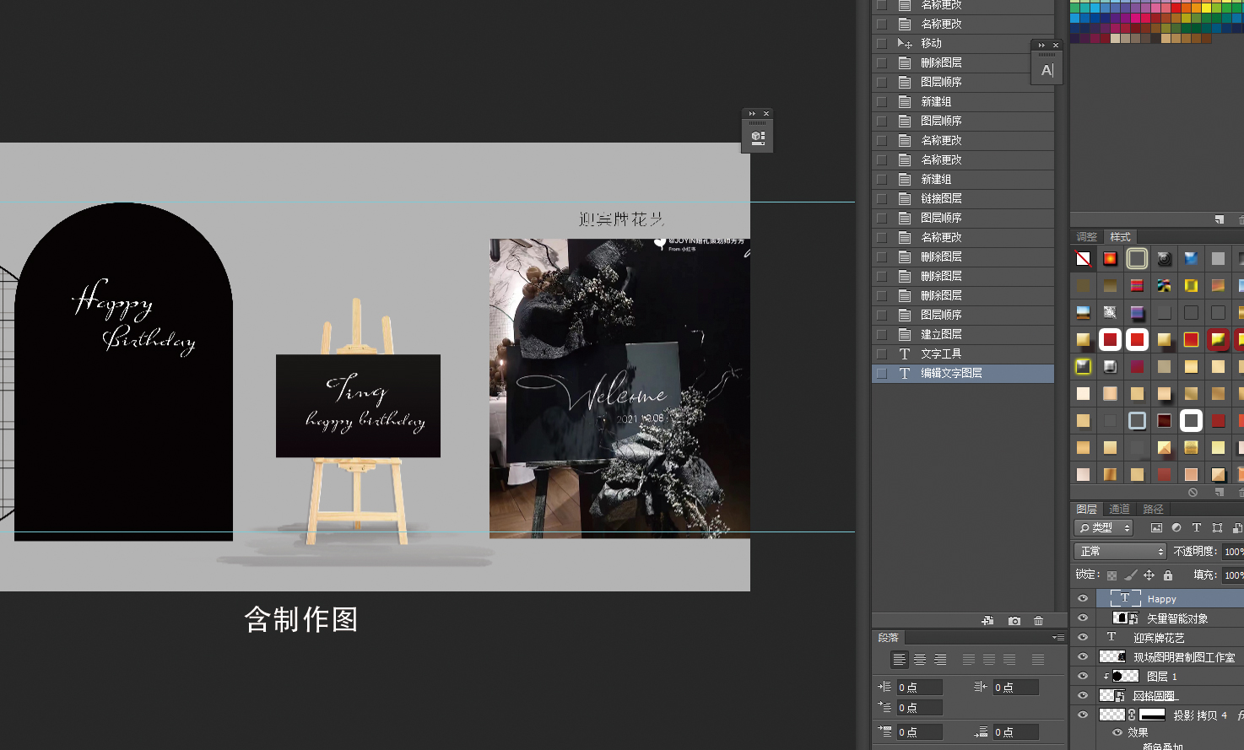Create new swatch in Swatches panel

(x=1220, y=219)
